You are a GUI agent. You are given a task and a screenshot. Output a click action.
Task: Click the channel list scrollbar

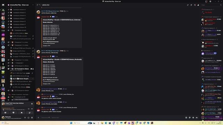click(x=35, y=54)
